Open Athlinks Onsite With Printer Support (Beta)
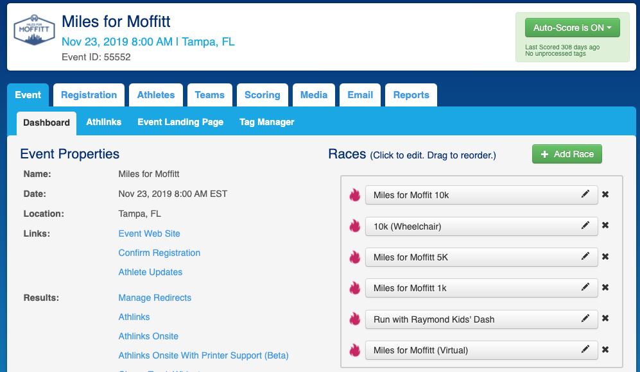The width and height of the screenshot is (640, 372). pos(203,356)
